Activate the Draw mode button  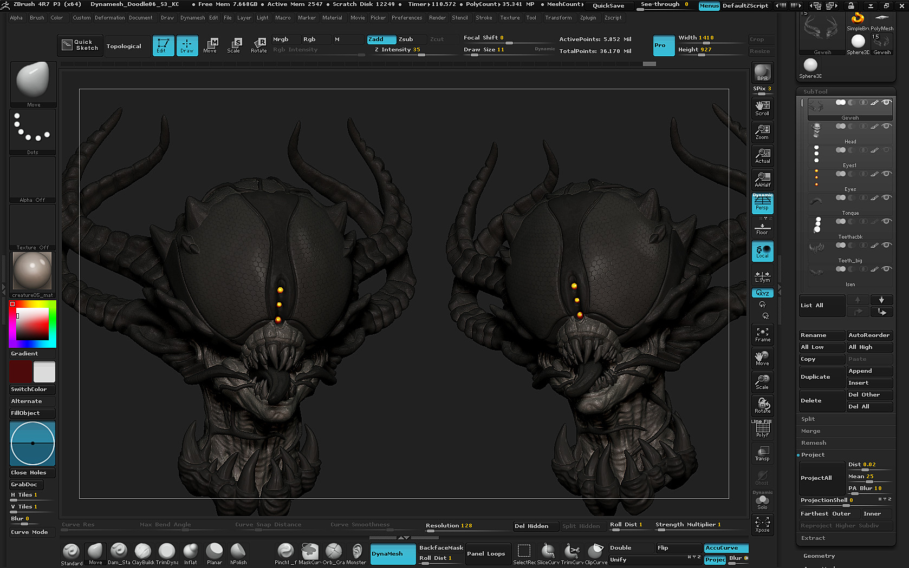(x=187, y=45)
